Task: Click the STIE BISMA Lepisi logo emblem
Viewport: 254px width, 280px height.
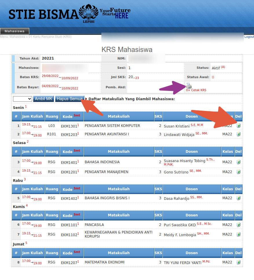Action: pyautogui.click(x=89, y=13)
